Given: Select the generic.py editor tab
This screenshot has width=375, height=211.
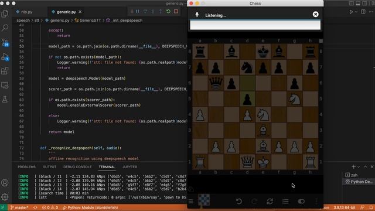Looking at the screenshot, I should click(x=66, y=12).
